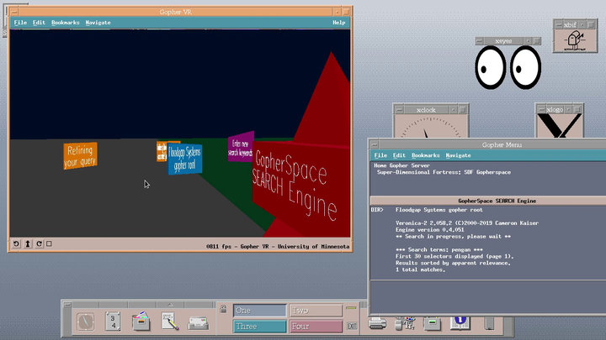606x340 pixels.
Task: Click the square stop button in Gopher VR
Action: pos(49,244)
